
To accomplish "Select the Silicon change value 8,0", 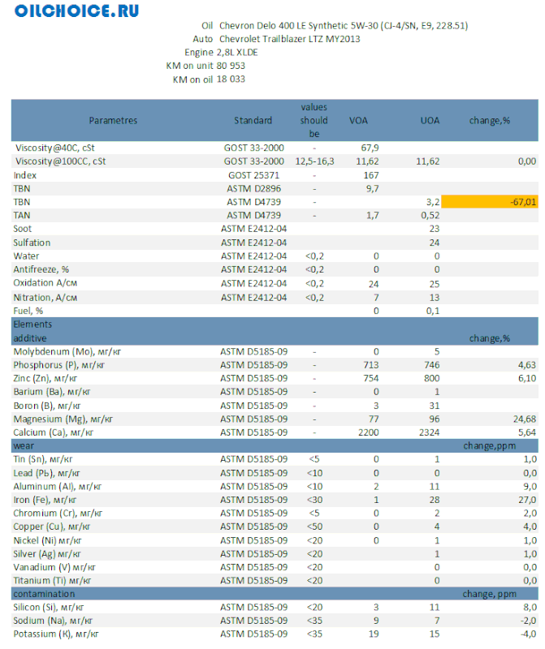I will click(x=530, y=607).
